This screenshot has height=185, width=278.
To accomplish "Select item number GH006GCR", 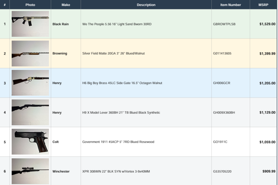I will pos(222,83).
